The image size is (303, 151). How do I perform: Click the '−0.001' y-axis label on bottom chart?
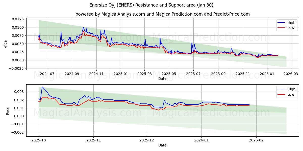(18, 124)
